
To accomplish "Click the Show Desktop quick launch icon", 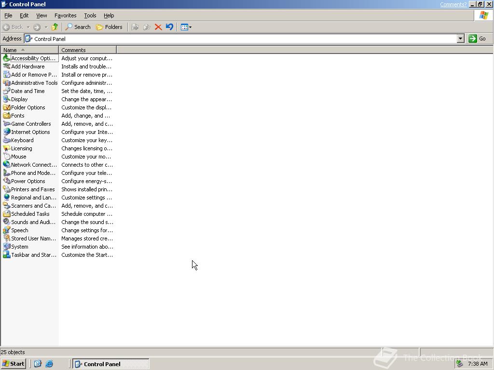I will 38,364.
